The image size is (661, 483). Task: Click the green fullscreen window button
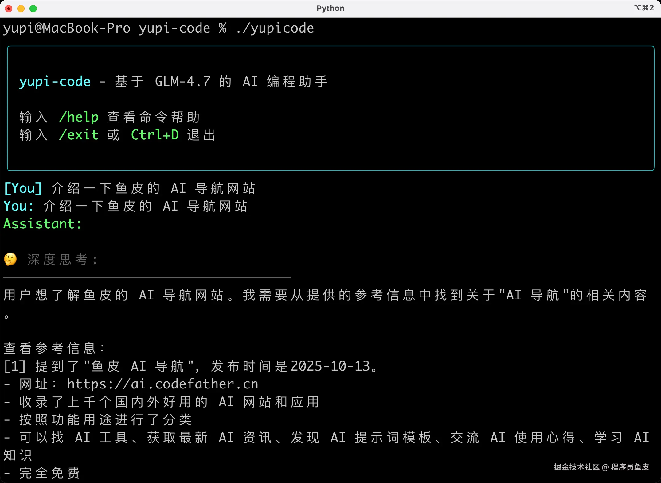33,9
